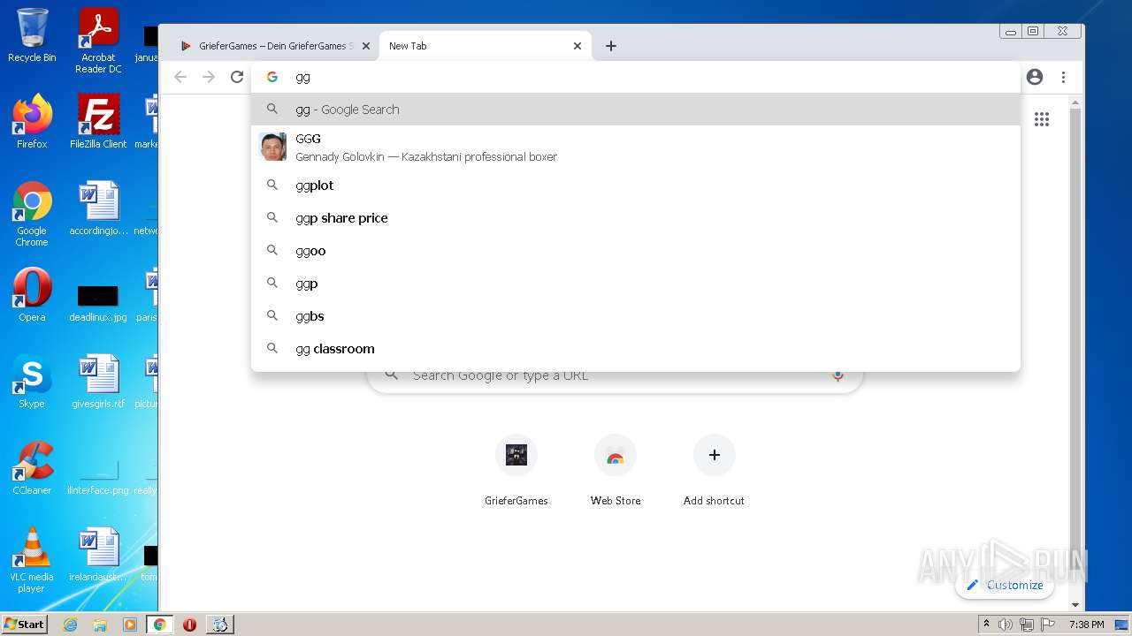This screenshot has height=636, width=1132.
Task: Reload the page with refresh icon
Action: point(237,77)
